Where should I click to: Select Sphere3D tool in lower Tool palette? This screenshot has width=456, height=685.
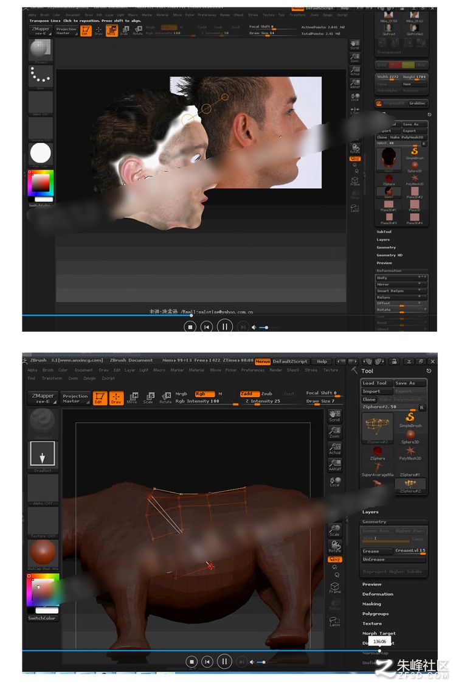pos(410,437)
